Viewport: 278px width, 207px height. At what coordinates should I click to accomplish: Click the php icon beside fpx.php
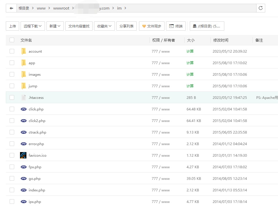(24, 167)
